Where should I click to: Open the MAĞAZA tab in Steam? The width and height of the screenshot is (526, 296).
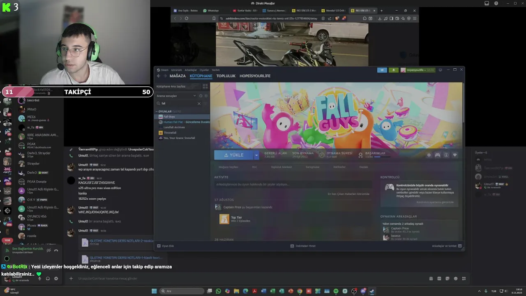point(178,76)
